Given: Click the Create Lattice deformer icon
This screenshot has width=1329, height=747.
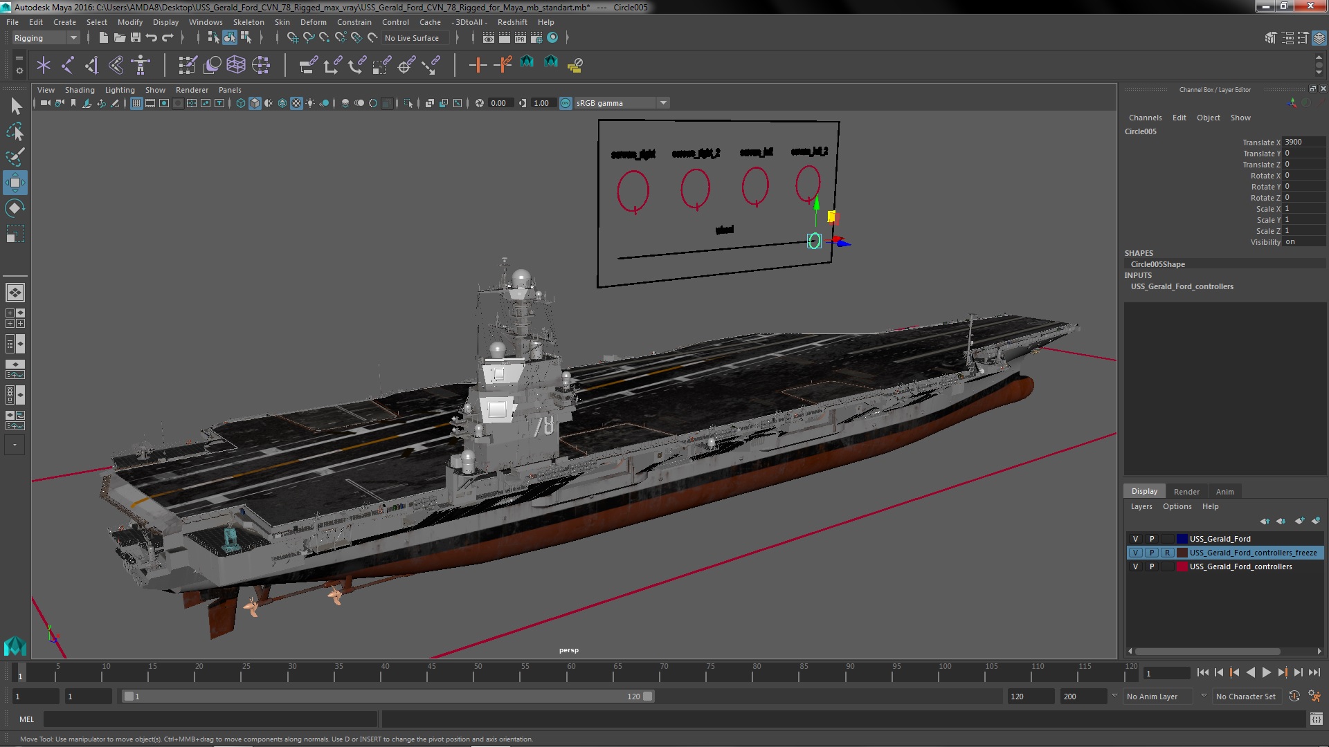Looking at the screenshot, I should [x=236, y=65].
